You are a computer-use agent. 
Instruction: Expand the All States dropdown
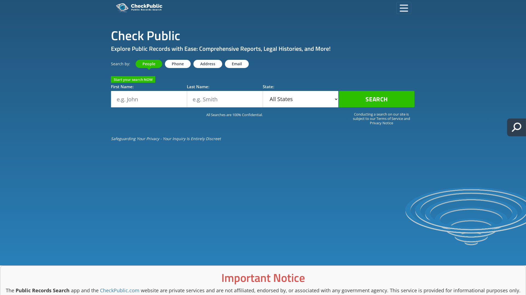click(x=301, y=99)
